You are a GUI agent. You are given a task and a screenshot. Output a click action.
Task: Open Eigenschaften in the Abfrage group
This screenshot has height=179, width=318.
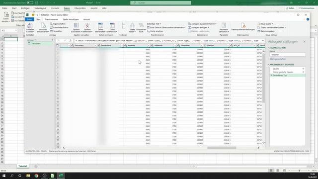click(58, 24)
